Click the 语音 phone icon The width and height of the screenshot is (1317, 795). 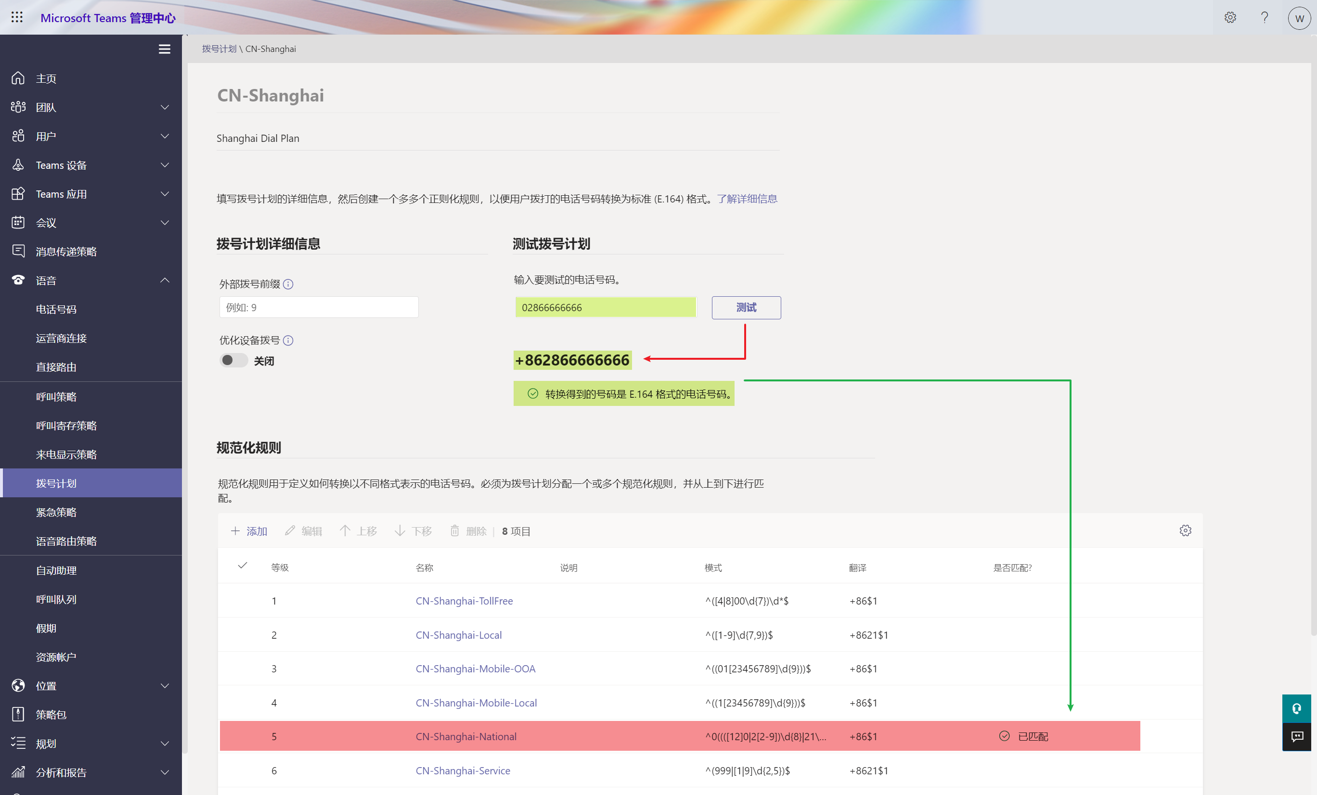click(x=18, y=280)
